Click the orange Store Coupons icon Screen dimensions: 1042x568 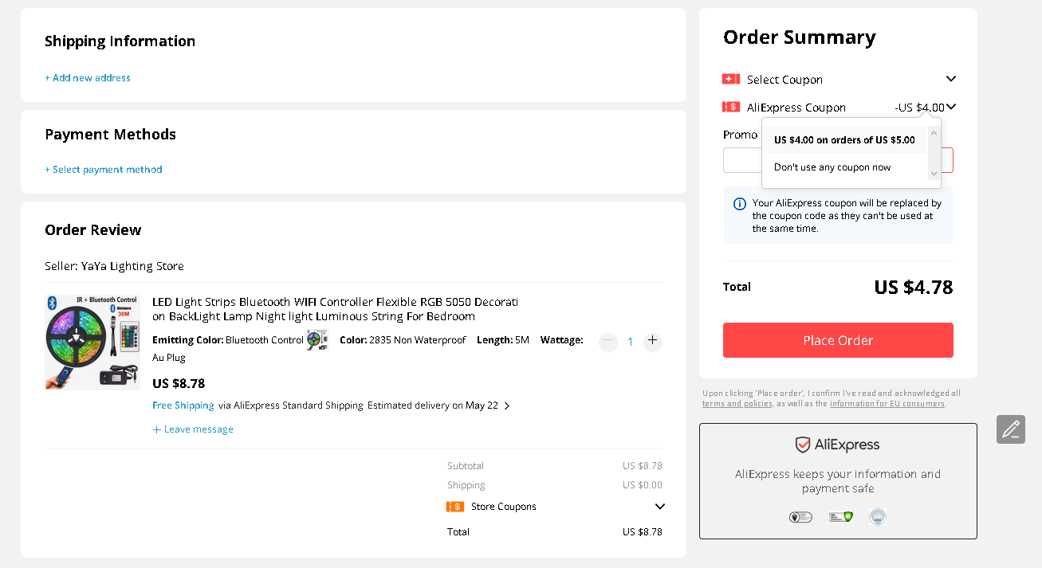(x=455, y=507)
